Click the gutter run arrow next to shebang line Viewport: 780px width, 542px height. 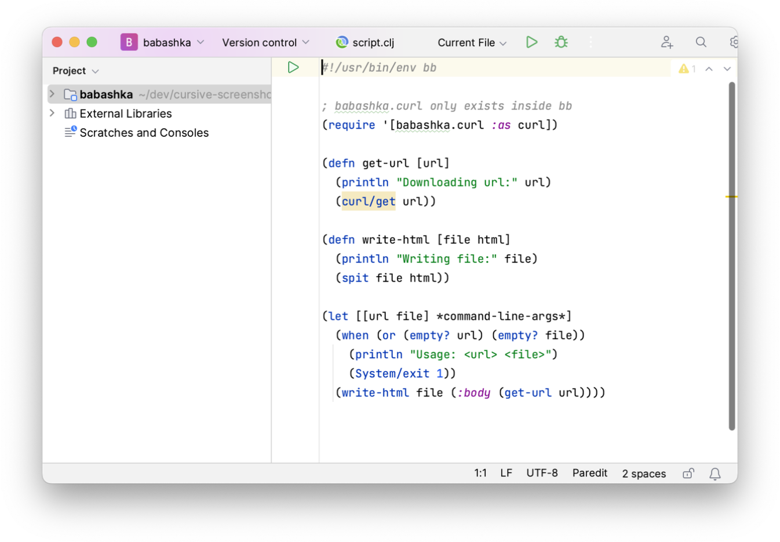(x=293, y=67)
